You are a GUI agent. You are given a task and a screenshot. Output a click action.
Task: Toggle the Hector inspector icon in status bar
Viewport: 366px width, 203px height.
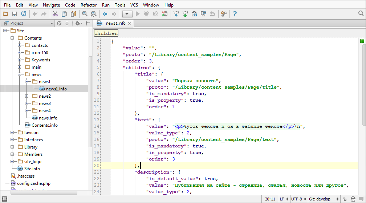pyautogui.click(x=353, y=199)
